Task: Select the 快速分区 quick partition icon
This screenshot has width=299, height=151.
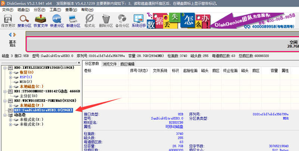Action: point(57,21)
